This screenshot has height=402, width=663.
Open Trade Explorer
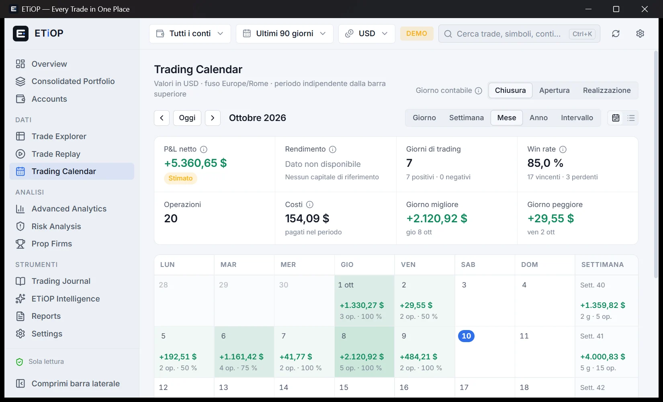coord(72,136)
